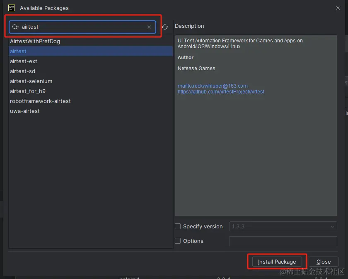Select AirtestWithPrefDog in the package list
The width and height of the screenshot is (348, 279).
[x=91, y=42]
